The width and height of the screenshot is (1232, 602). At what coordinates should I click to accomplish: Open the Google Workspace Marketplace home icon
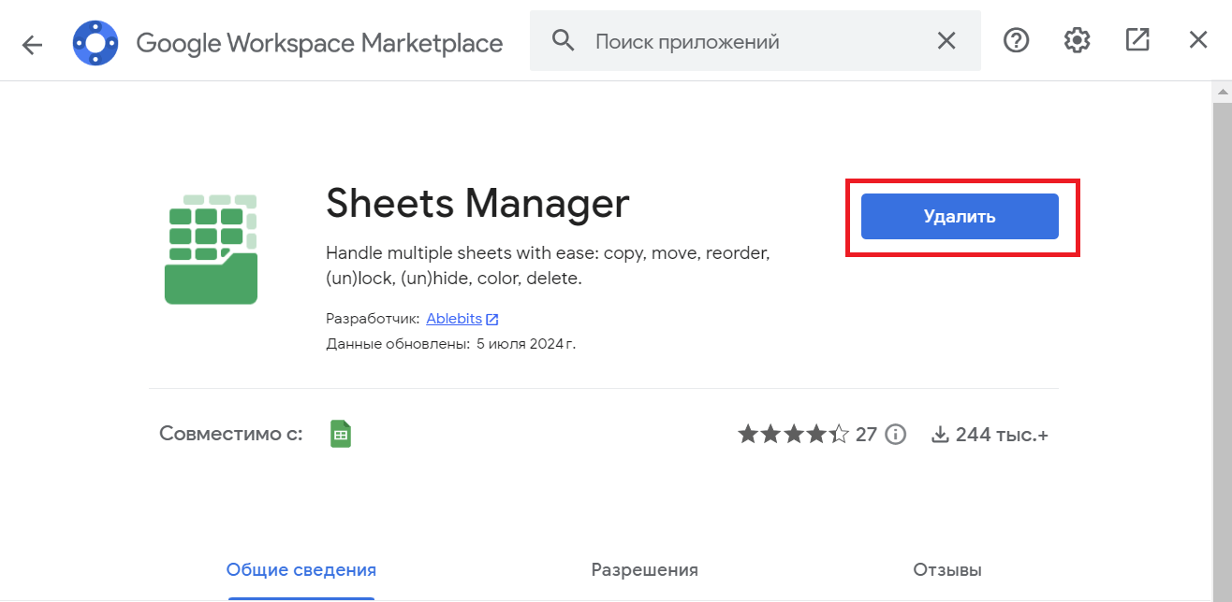[95, 40]
